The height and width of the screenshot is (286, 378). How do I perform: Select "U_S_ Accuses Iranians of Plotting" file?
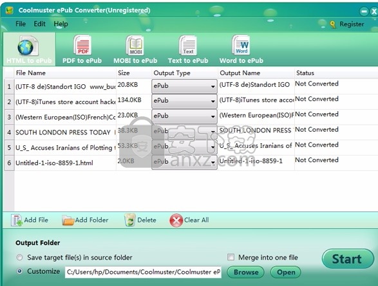(64, 147)
